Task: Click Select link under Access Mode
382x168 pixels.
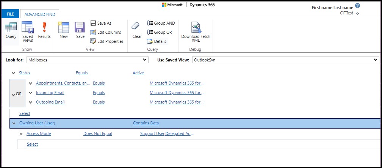Action: [33, 144]
